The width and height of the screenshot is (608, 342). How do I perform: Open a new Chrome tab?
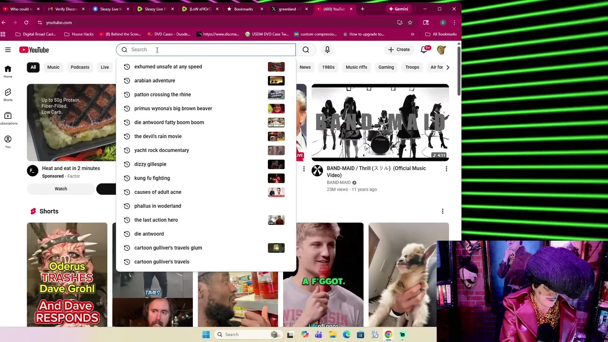[362, 9]
